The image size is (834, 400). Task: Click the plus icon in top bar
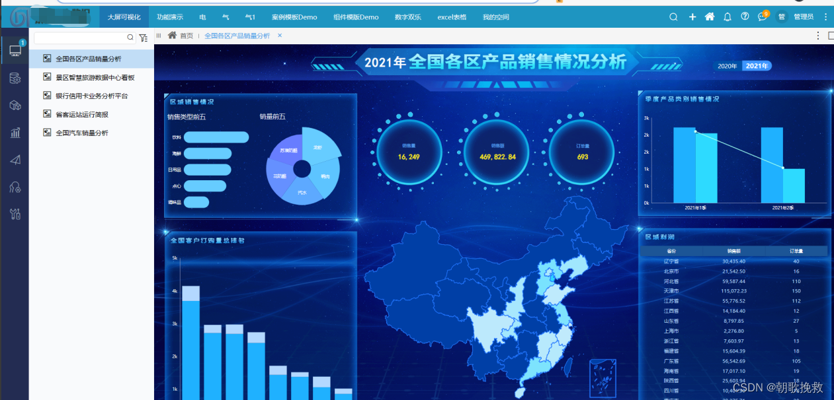click(x=692, y=17)
